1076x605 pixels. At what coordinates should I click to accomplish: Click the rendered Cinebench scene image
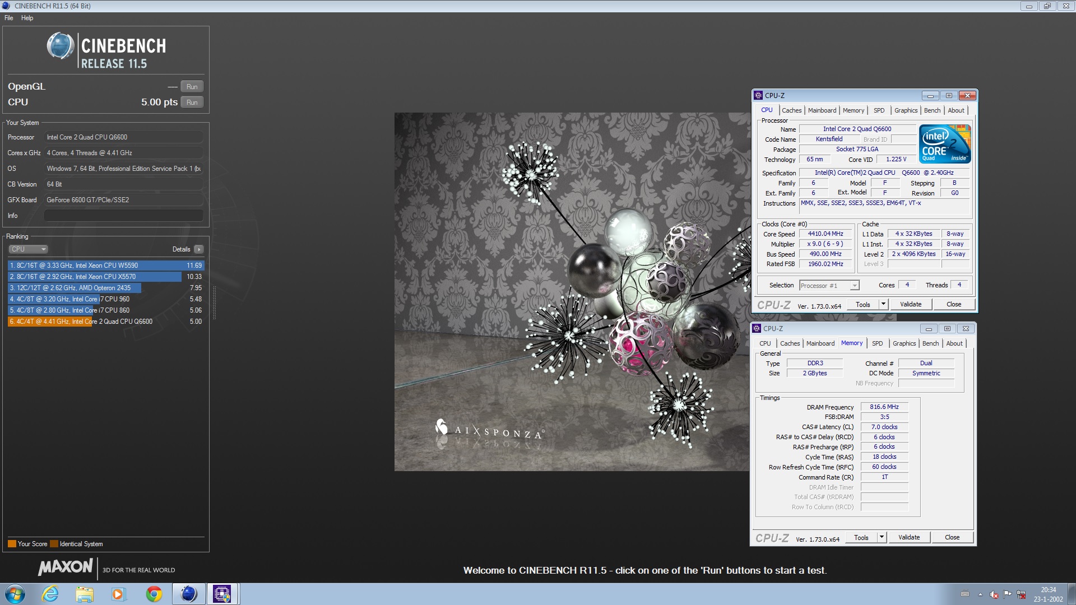pyautogui.click(x=572, y=292)
